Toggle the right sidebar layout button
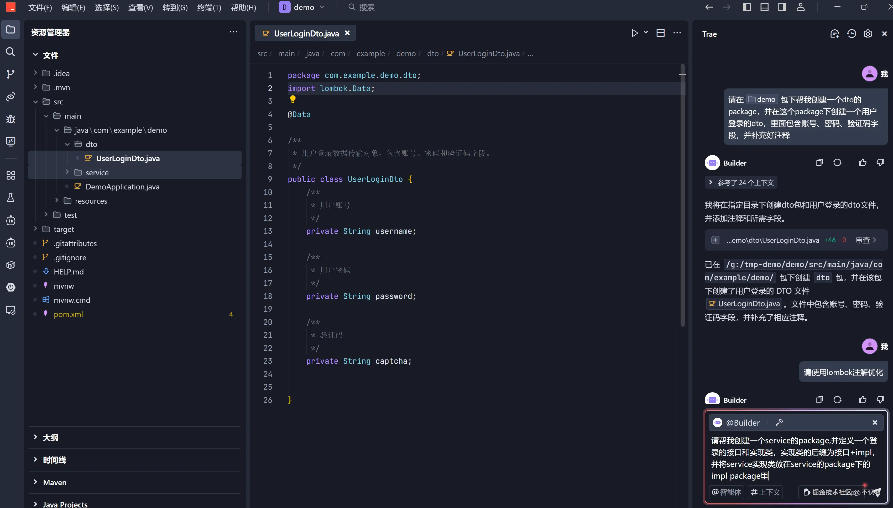The height and width of the screenshot is (508, 893). pyautogui.click(x=782, y=7)
